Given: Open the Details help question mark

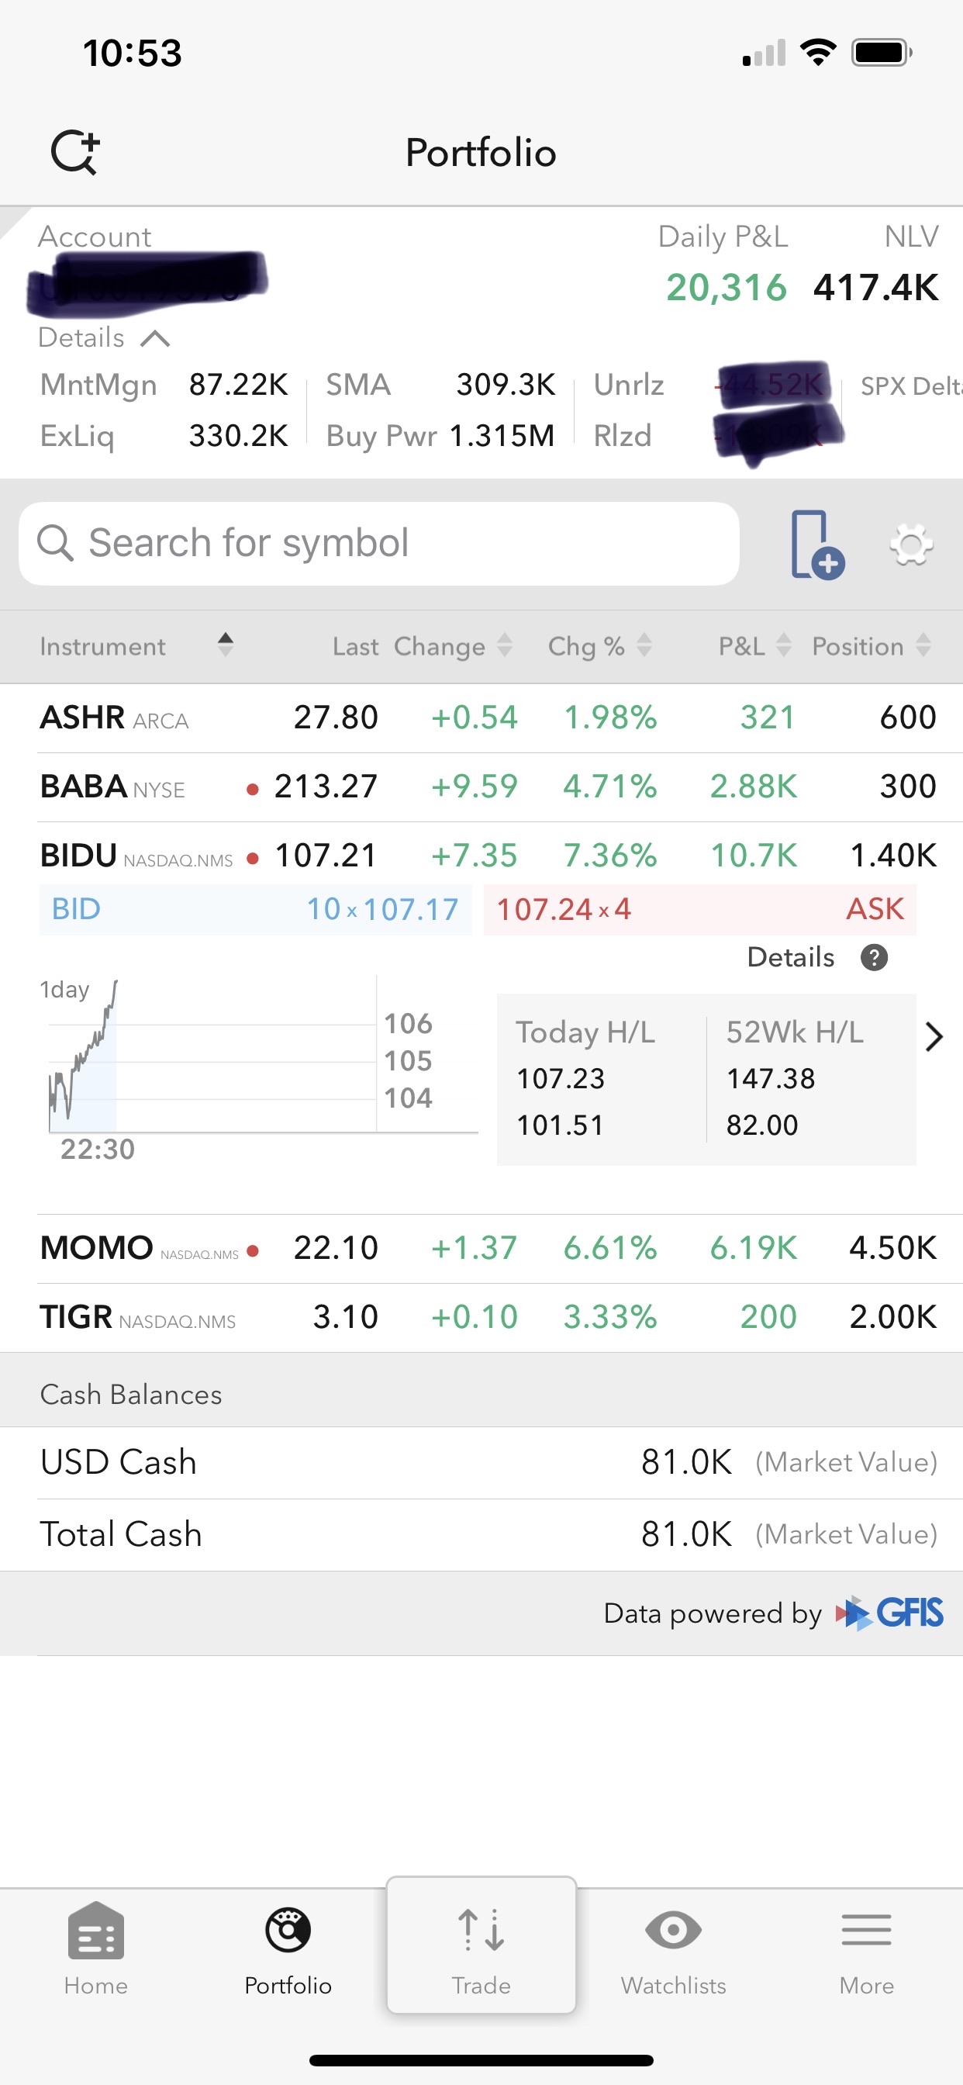Looking at the screenshot, I should [x=874, y=957].
